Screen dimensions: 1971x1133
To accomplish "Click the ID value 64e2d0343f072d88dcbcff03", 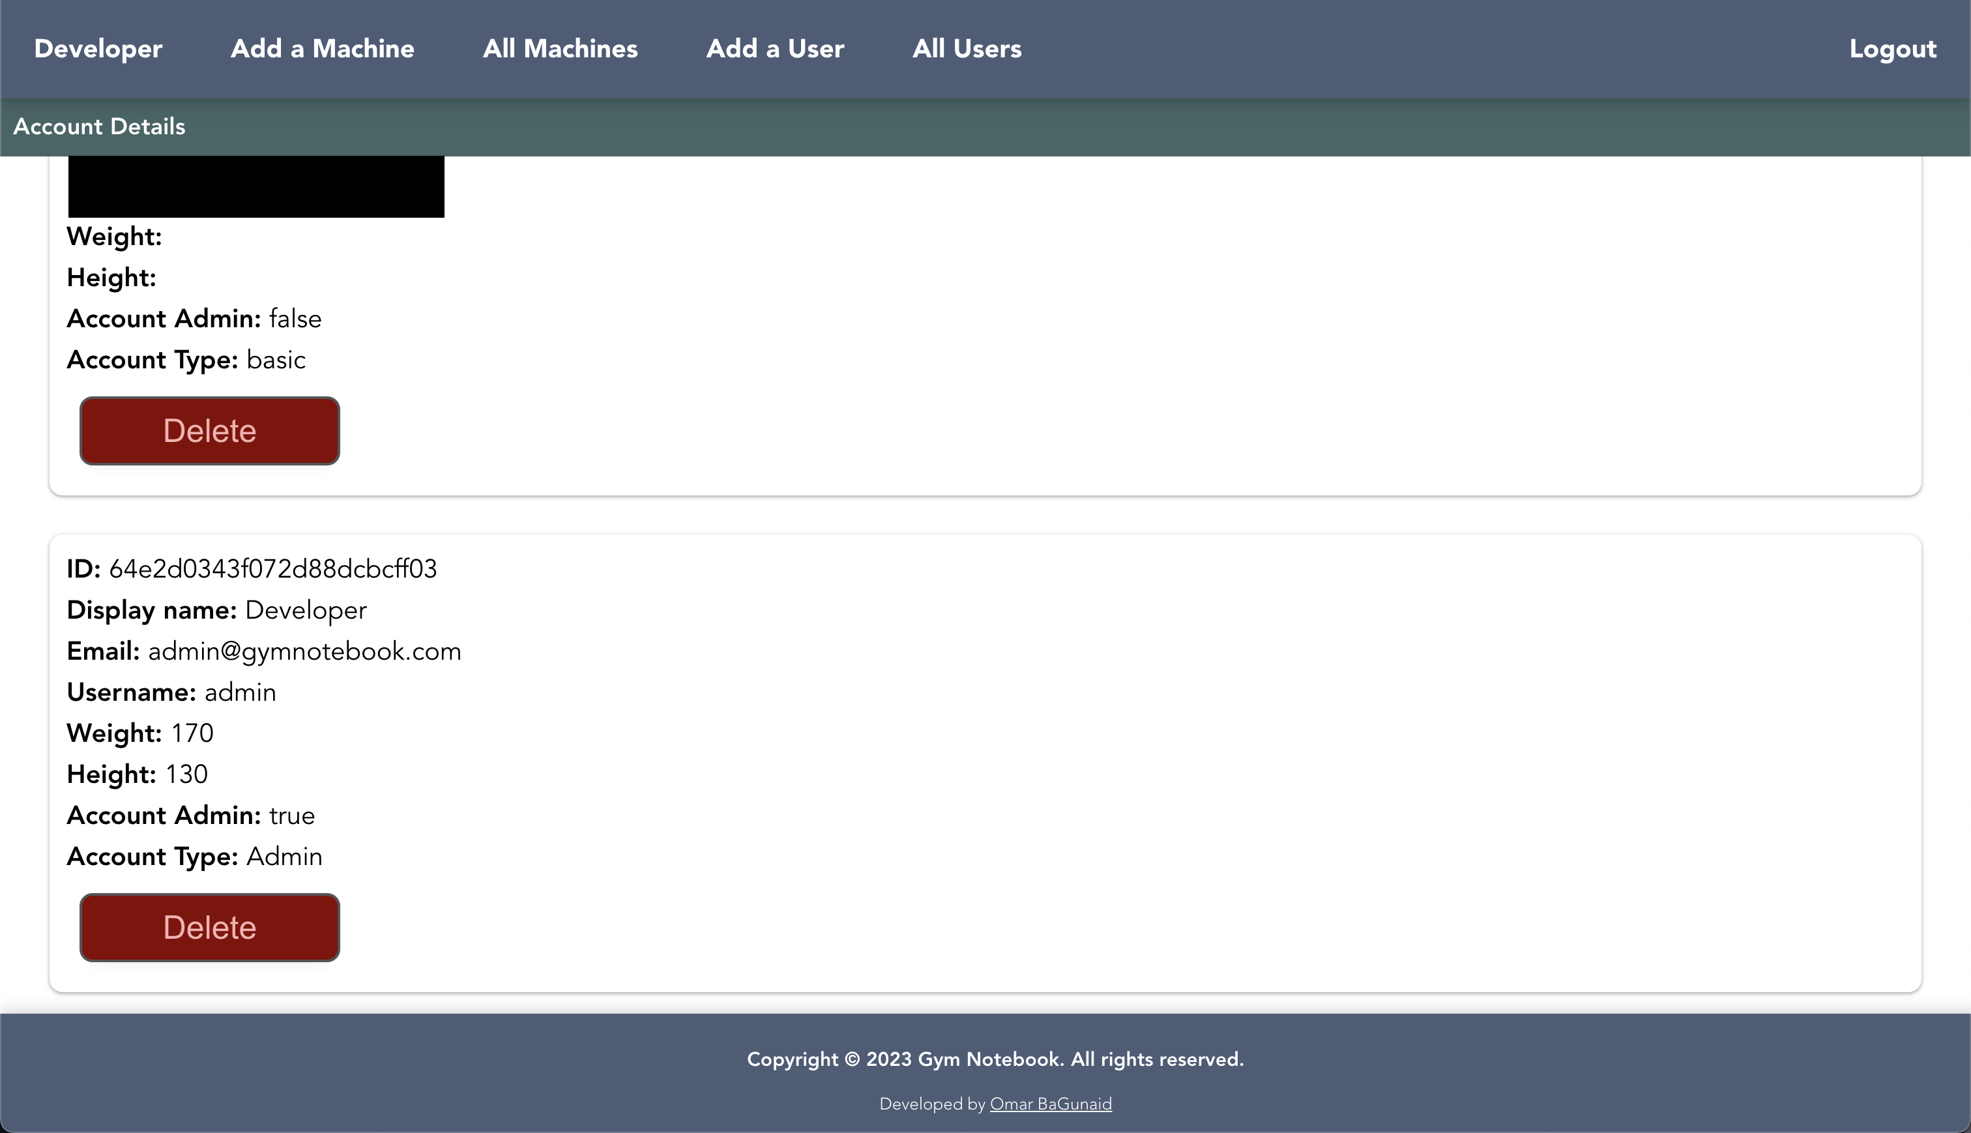I will [272, 569].
